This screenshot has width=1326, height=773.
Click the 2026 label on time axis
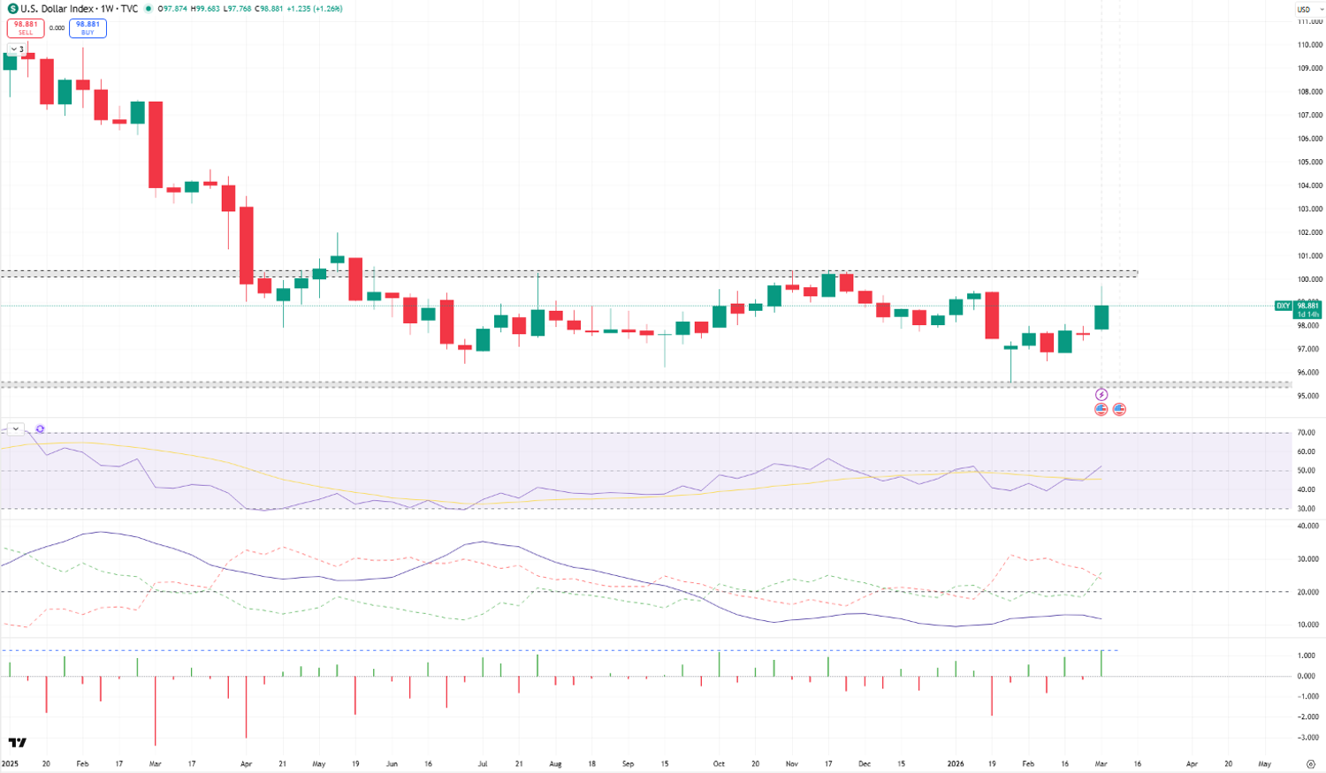956,763
